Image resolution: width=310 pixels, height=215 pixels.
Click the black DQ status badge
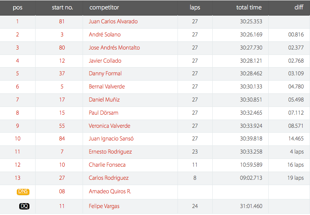pyautogui.click(x=24, y=206)
